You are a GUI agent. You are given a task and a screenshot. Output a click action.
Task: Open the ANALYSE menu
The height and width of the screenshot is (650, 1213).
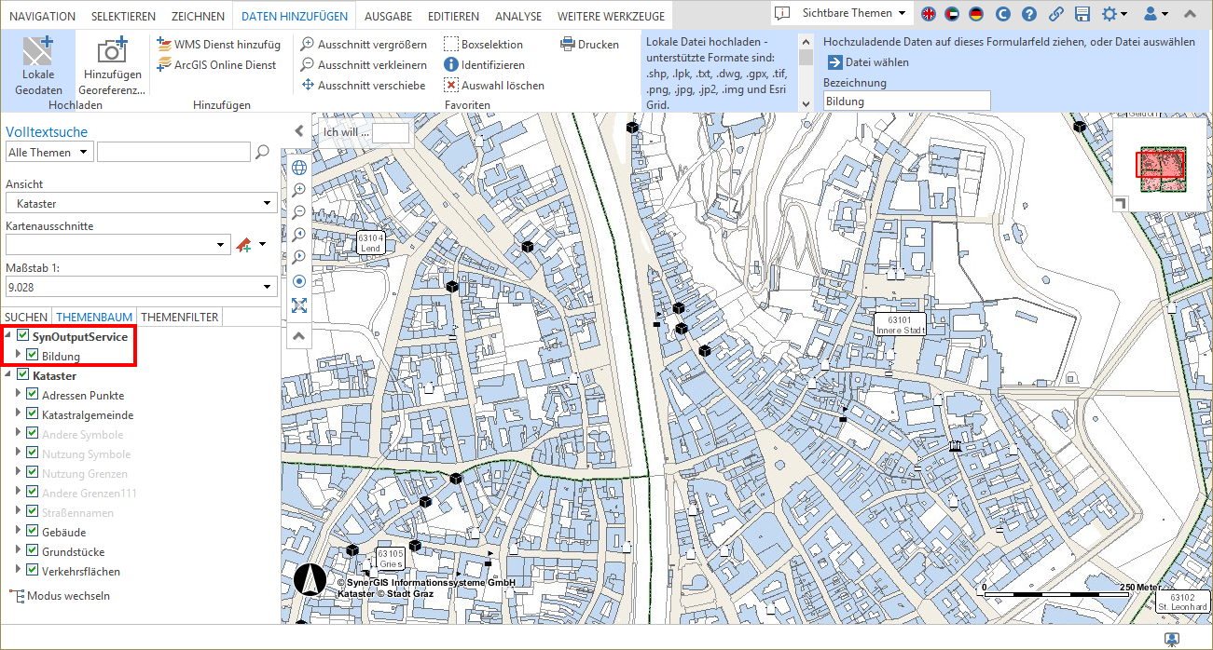pyautogui.click(x=518, y=15)
